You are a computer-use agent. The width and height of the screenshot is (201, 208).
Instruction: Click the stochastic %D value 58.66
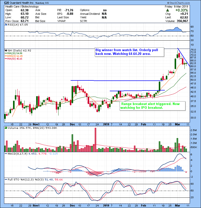tap(59, 180)
